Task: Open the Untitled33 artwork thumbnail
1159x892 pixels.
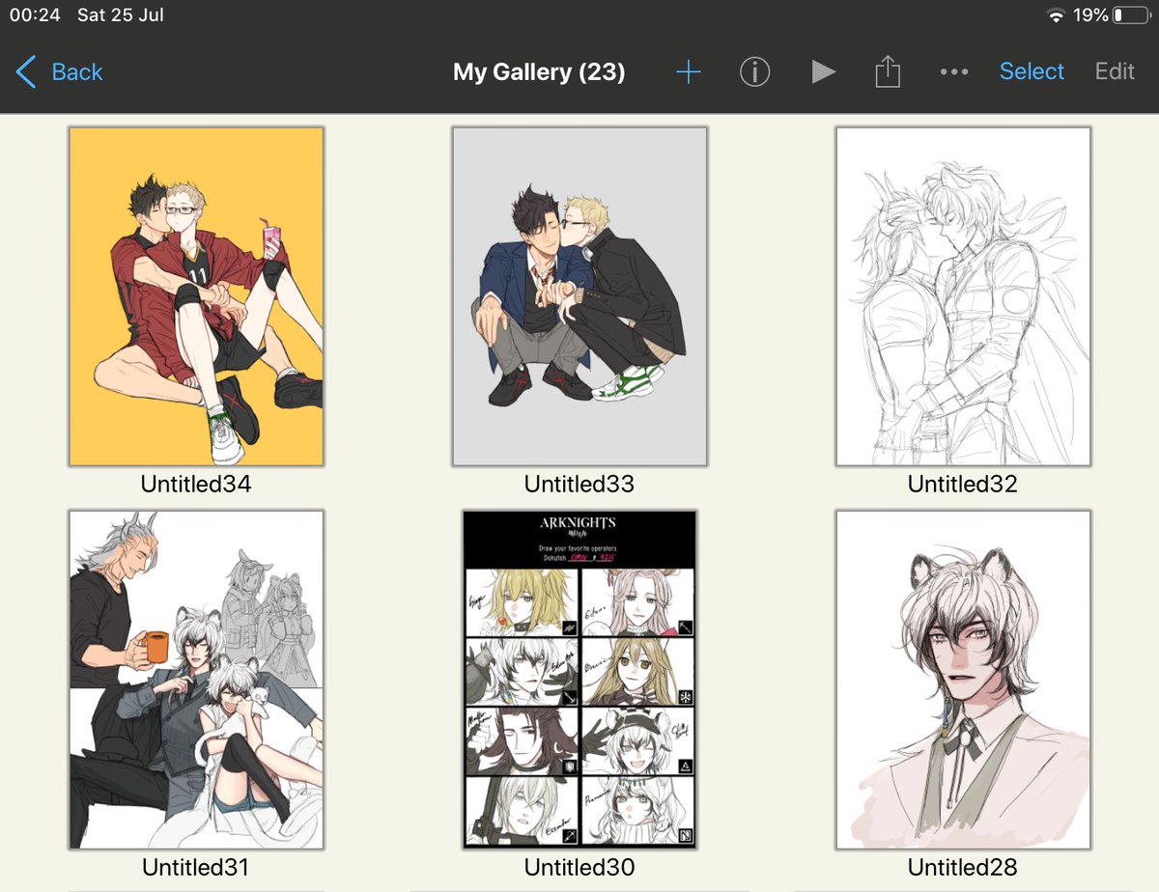Action: pyautogui.click(x=579, y=296)
